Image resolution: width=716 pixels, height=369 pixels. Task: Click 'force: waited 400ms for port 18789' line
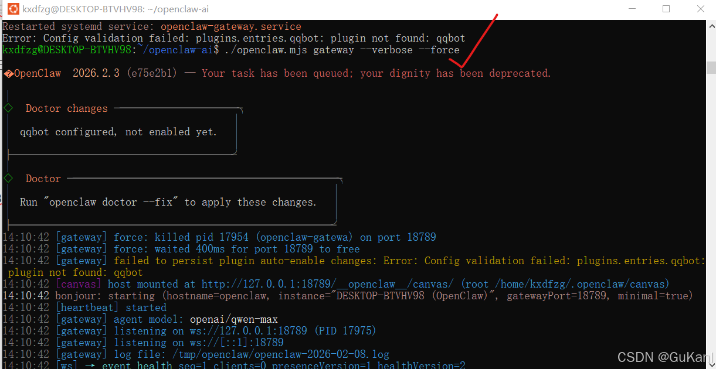click(x=181, y=249)
